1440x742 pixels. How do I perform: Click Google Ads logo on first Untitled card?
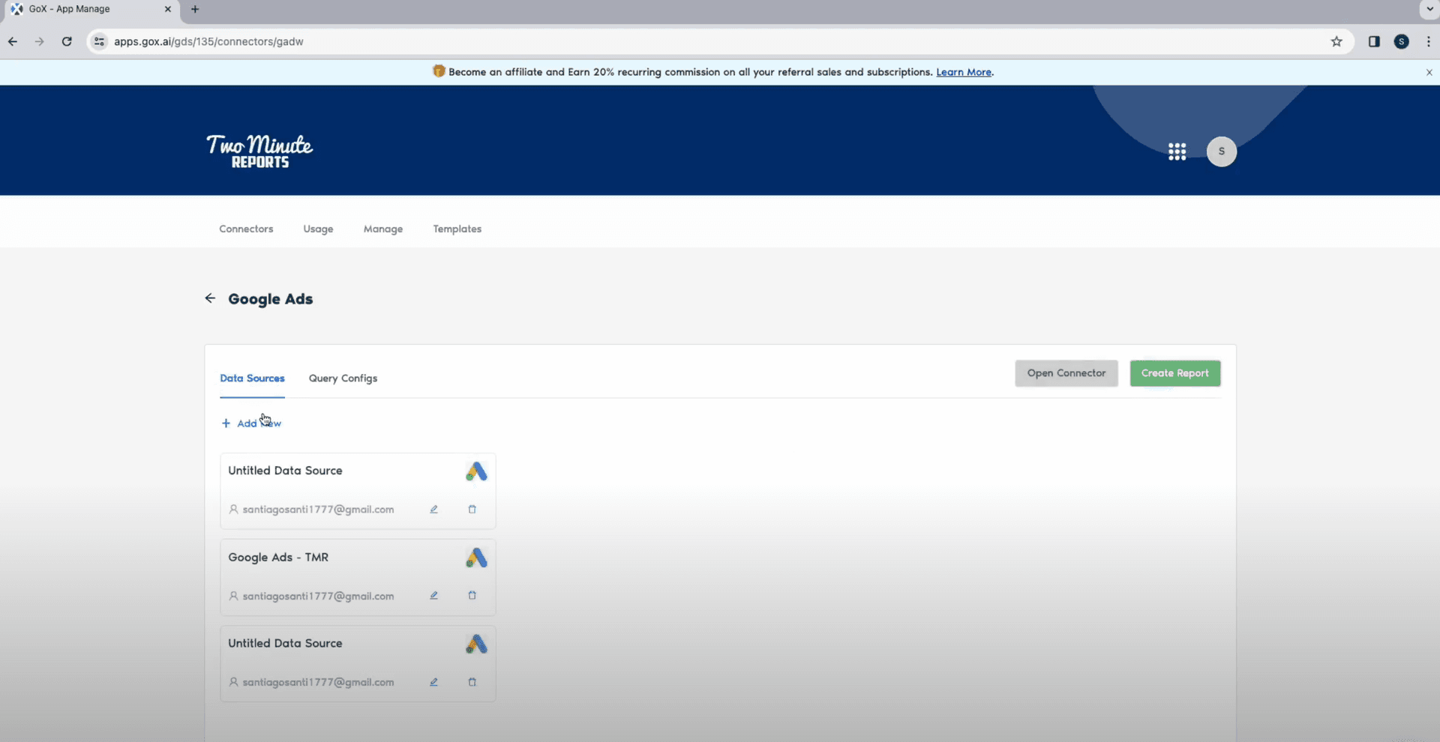point(476,471)
